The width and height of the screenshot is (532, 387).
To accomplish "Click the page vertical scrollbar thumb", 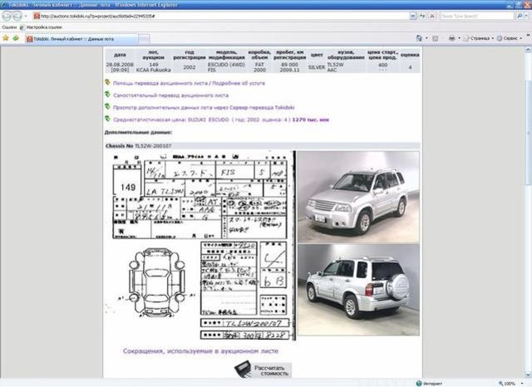I will [529, 132].
